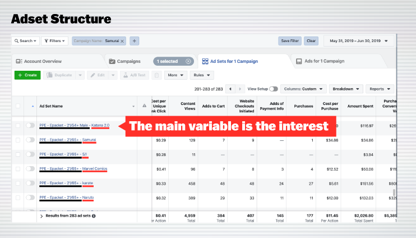This screenshot has width=416, height=238.
Task: Click the Save Filter button
Action: pos(290,41)
